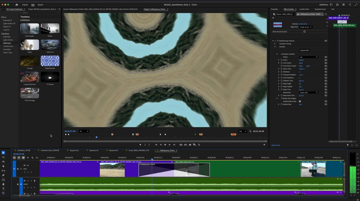Click Mark Out bracket button

(149, 145)
